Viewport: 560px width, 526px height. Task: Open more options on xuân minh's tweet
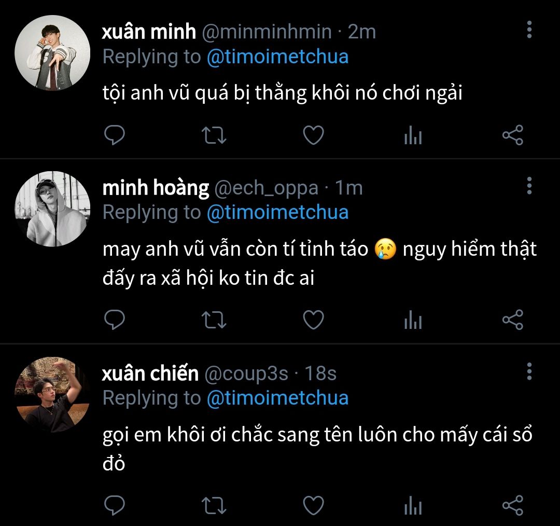(x=529, y=30)
